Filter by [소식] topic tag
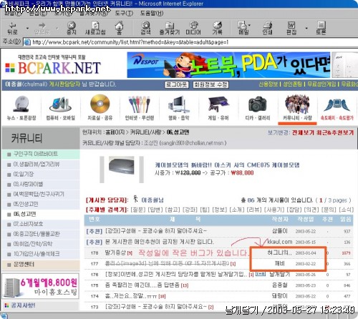The height and width of the screenshot is (319, 358). 346,210
